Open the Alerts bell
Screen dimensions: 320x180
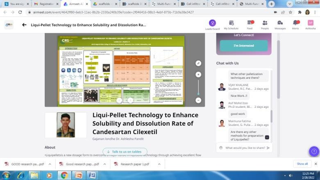point(295,25)
